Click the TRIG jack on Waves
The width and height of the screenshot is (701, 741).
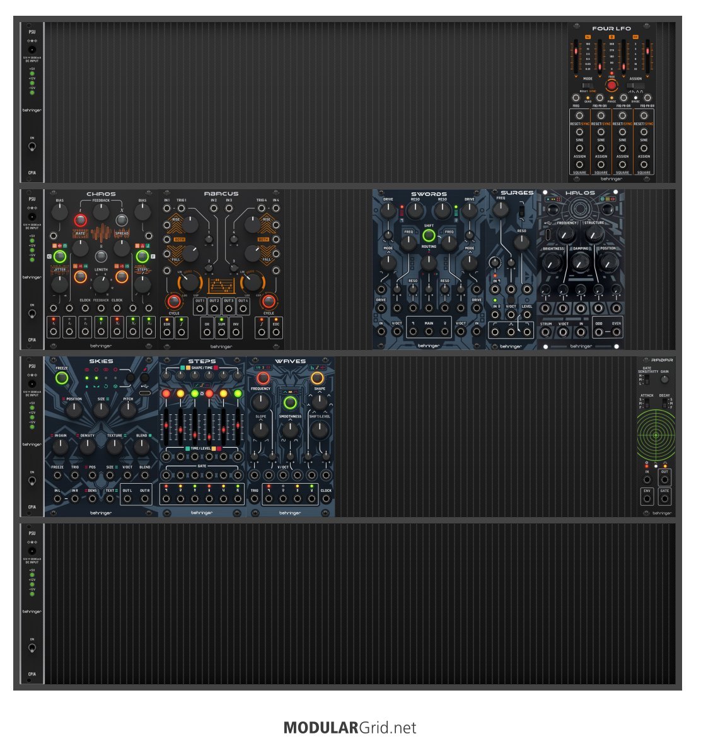pyautogui.click(x=255, y=499)
